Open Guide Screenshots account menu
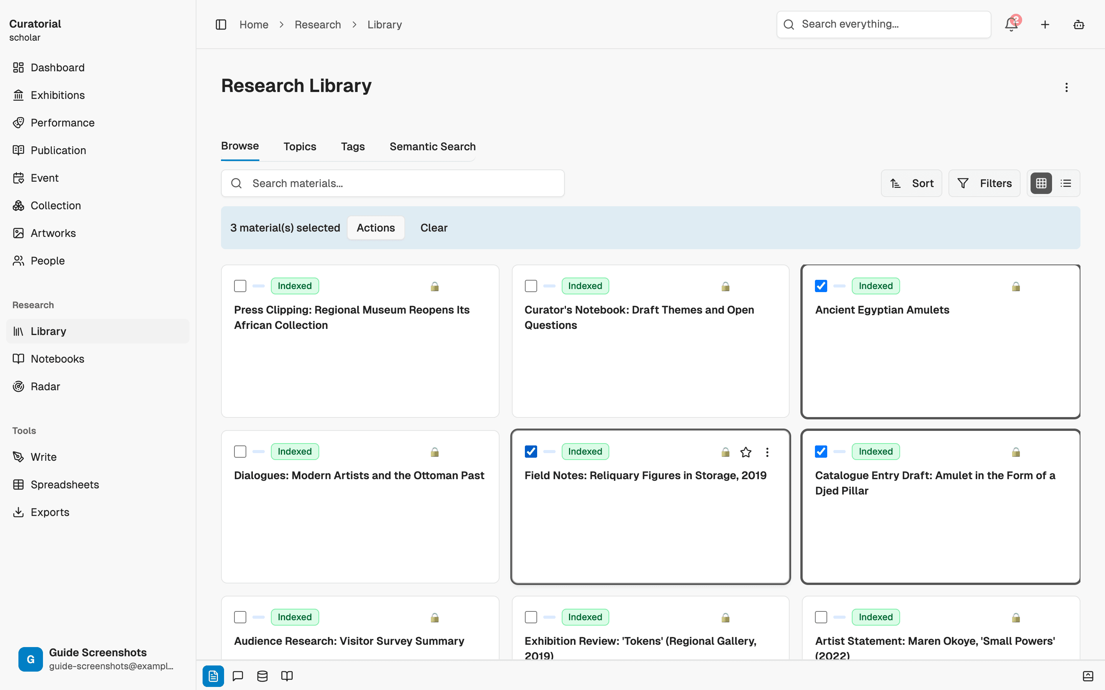The image size is (1105, 690). coord(98,659)
